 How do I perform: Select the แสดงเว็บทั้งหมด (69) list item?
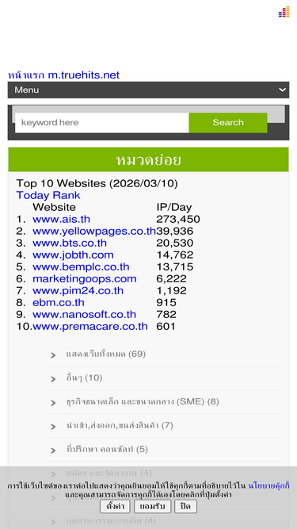pyautogui.click(x=164, y=355)
